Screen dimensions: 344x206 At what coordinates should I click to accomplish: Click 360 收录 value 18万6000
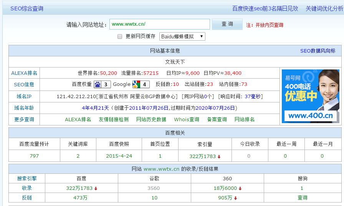(225, 188)
